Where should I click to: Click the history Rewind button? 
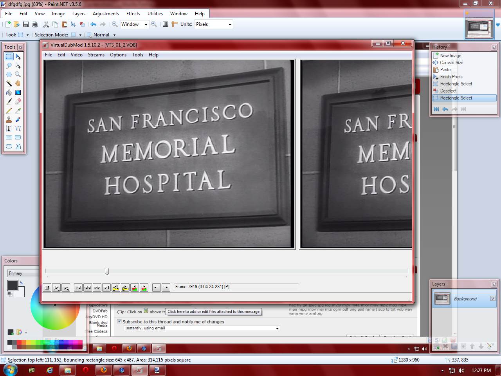click(x=436, y=109)
